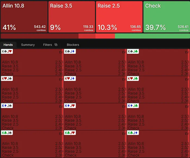Open the Blockers tab
The width and height of the screenshot is (190, 158).
(x=73, y=45)
